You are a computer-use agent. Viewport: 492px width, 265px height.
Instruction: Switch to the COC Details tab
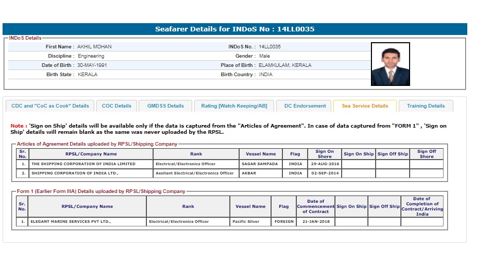point(116,106)
